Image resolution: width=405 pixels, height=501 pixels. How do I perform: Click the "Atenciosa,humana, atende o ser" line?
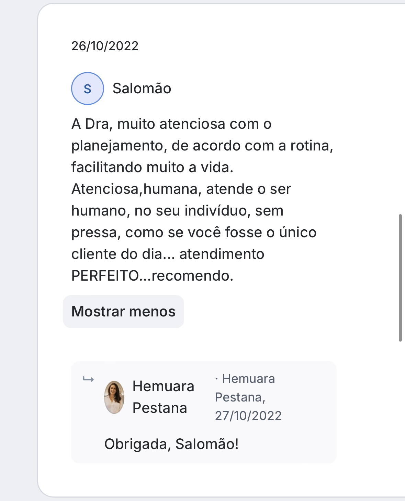tap(181, 189)
